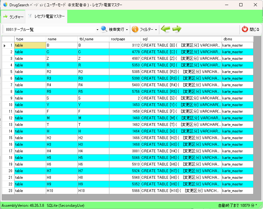Select the レセプト電算マスター tab
The width and height of the screenshot is (263, 209).
click(x=46, y=16)
